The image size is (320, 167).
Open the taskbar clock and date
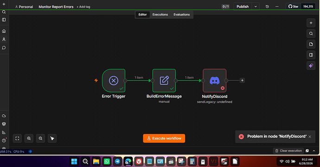[306, 161]
